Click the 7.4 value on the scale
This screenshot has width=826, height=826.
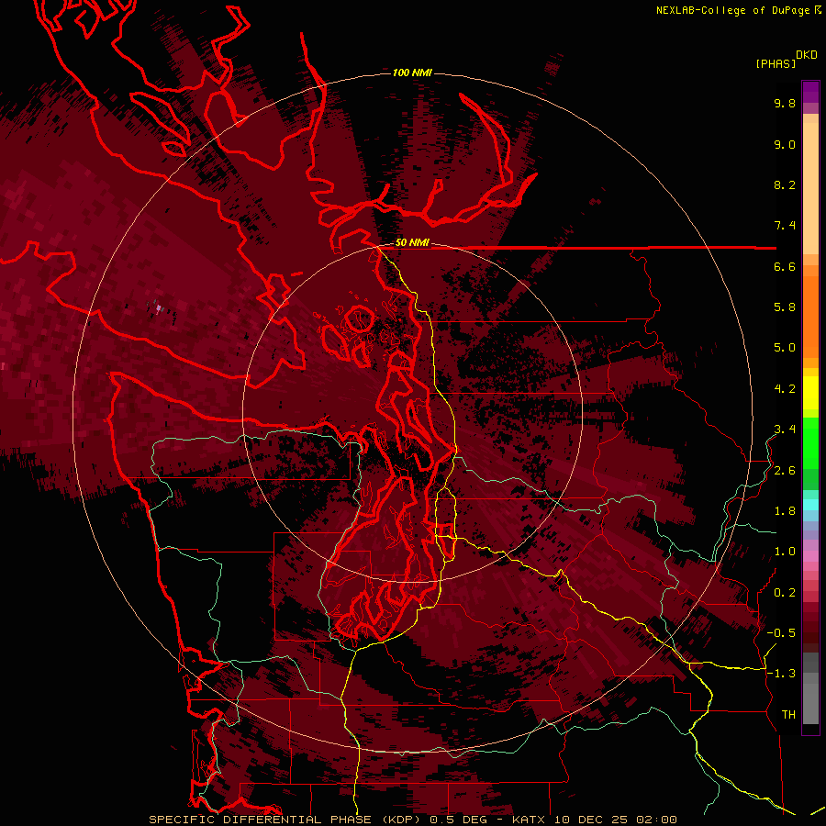785,226
